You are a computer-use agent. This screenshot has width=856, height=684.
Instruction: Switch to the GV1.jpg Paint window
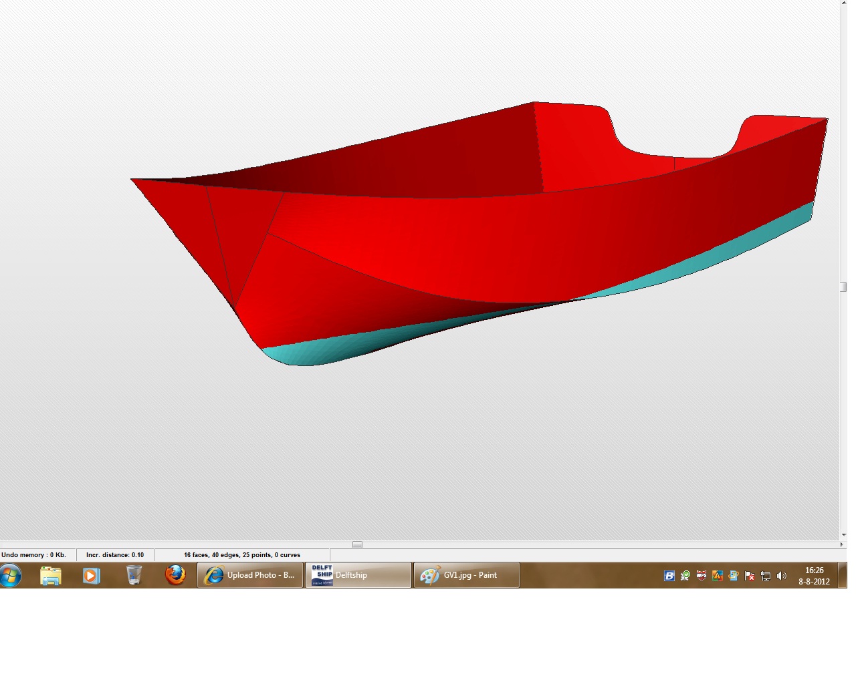click(467, 575)
